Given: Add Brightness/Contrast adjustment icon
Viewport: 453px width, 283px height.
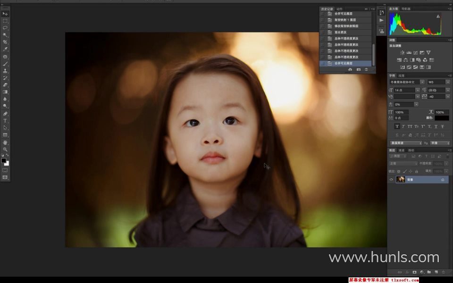Looking at the screenshot, I should pos(403,52).
